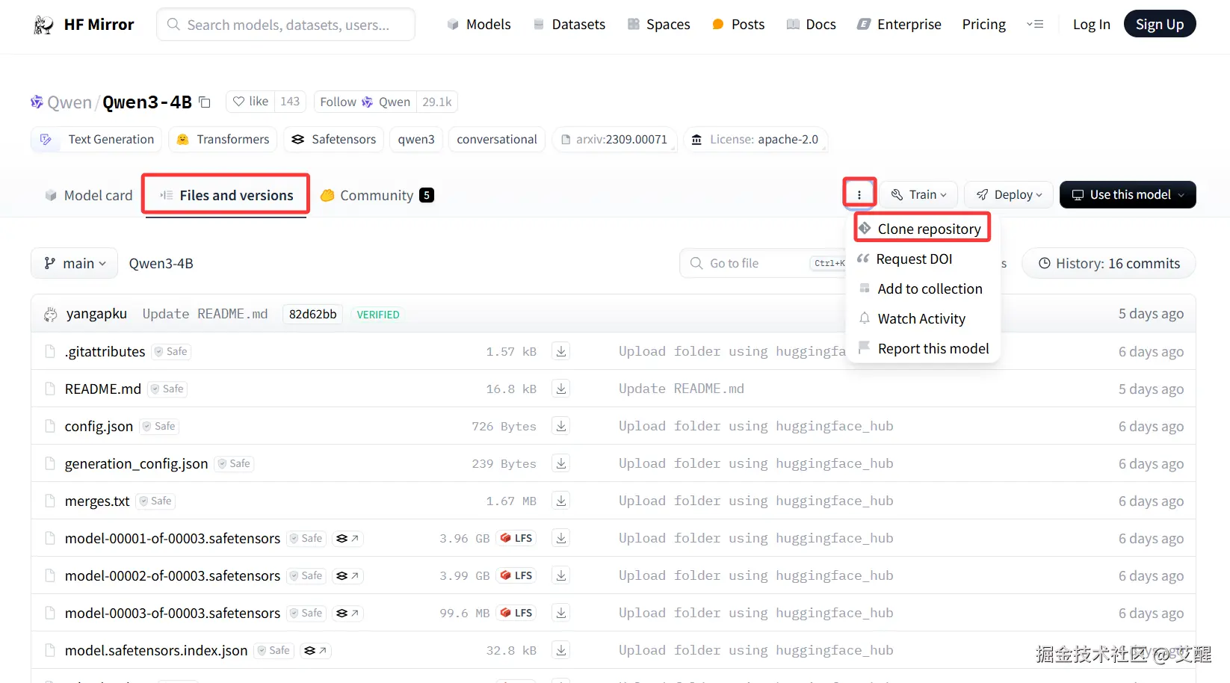
Task: Open the 143 likes count
Action: tap(290, 102)
